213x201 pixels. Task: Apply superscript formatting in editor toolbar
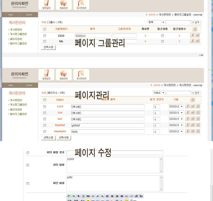(98, 196)
